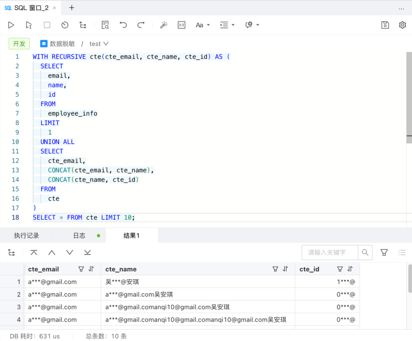
Task: Undo the last edit
Action: [x=123, y=25]
